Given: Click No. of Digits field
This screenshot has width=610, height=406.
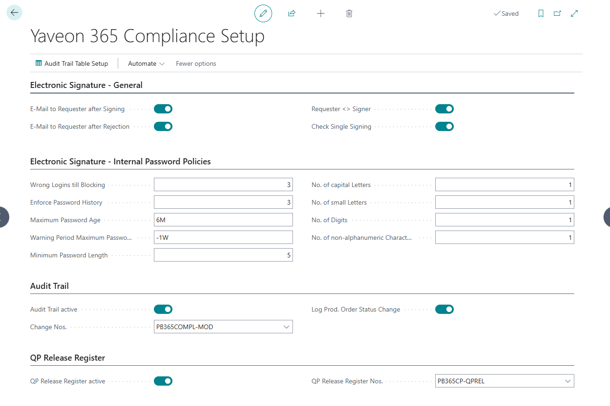Looking at the screenshot, I should click(x=505, y=220).
